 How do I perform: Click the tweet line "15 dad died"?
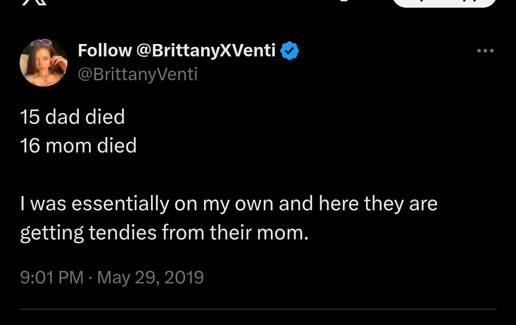click(x=73, y=117)
